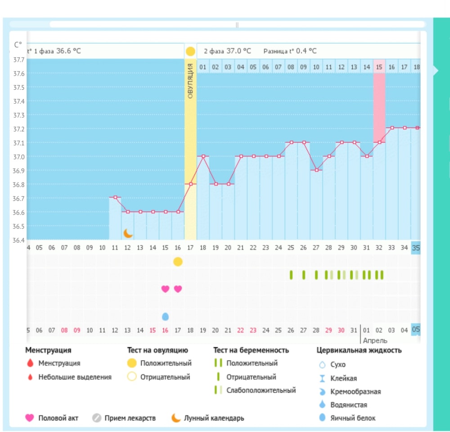
Task: Click the orange moon icon inside the chart
Action: [128, 233]
